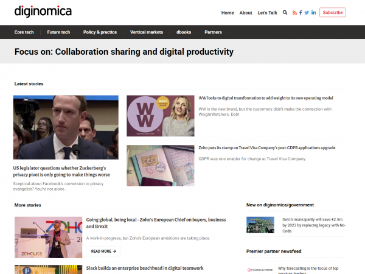The width and height of the screenshot is (365, 274).
Task: Open the Dutch municipality building thumbnail
Action: point(260,225)
